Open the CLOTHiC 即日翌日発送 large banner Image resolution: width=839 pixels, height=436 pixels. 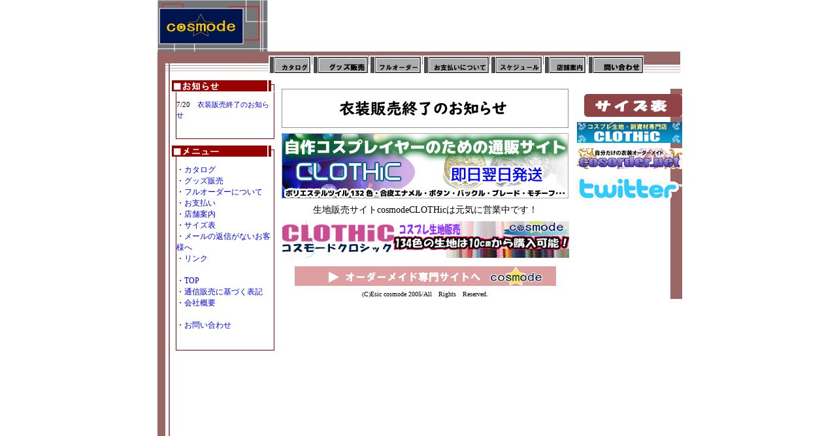[x=425, y=166]
